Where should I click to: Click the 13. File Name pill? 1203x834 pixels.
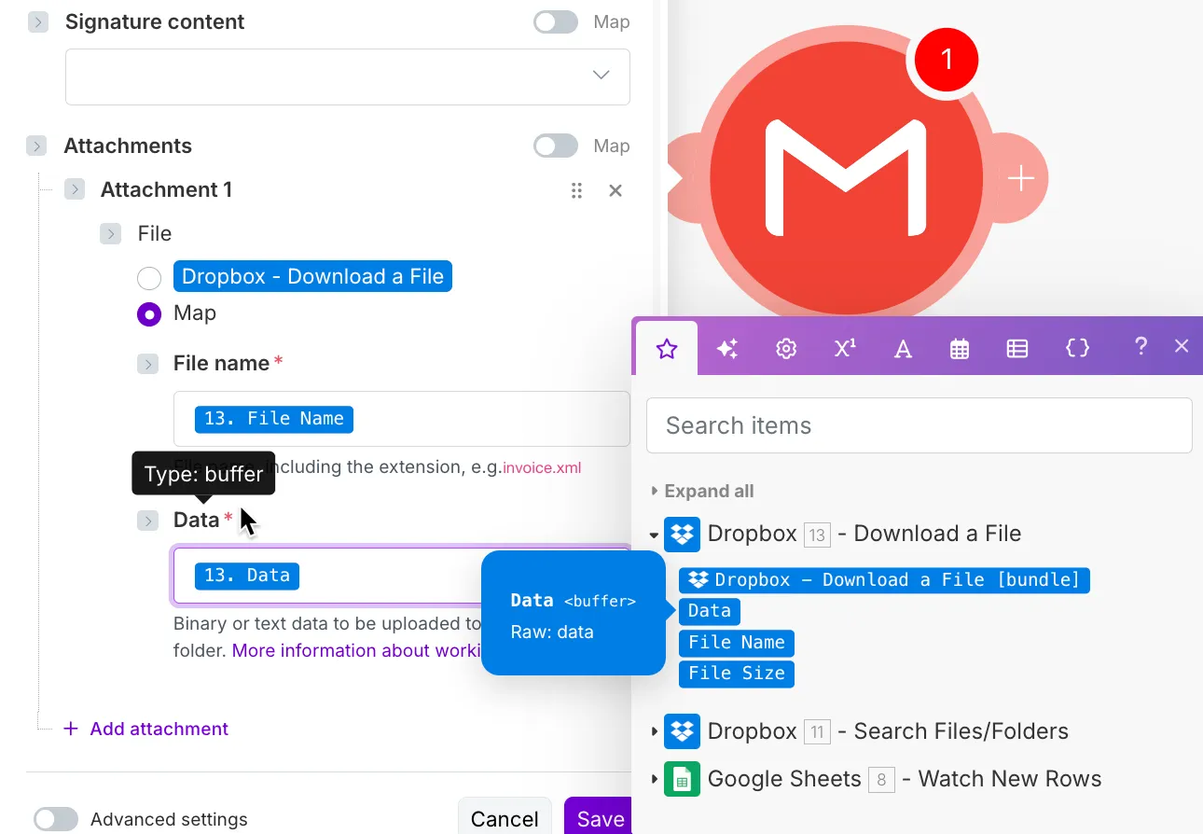pos(274,419)
